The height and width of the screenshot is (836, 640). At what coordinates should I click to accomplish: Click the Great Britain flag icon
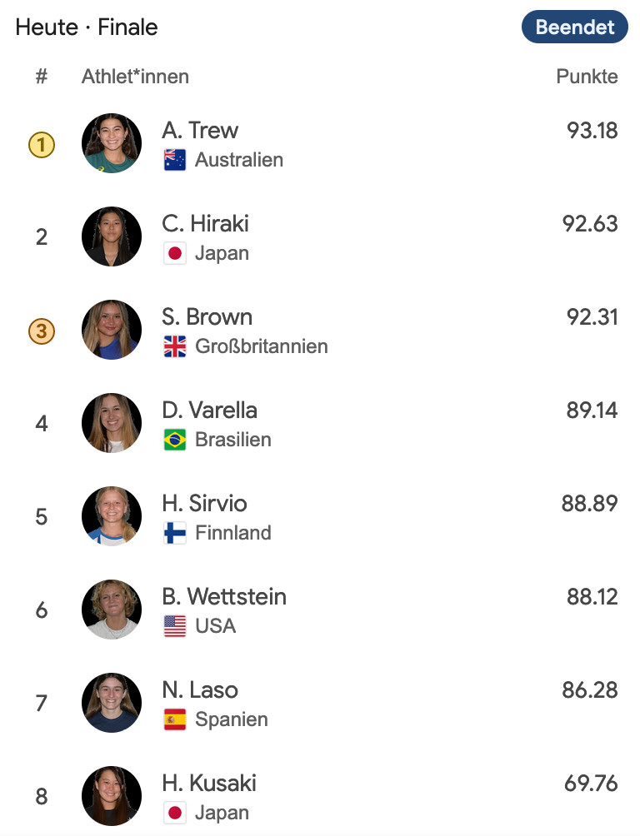tap(175, 346)
